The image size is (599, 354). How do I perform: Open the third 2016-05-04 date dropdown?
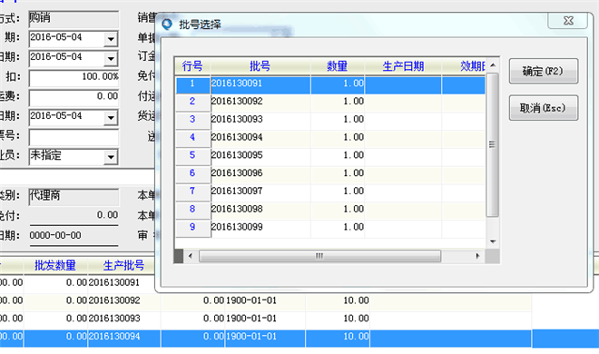click(111, 118)
